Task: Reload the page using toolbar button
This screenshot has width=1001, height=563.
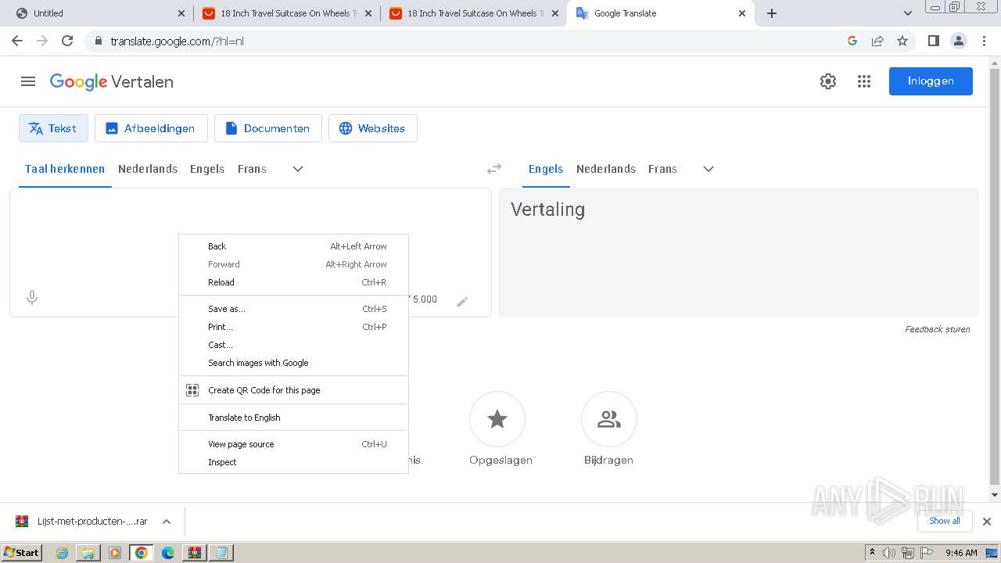Action: point(67,41)
